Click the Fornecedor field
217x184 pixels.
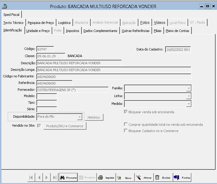click(72, 90)
